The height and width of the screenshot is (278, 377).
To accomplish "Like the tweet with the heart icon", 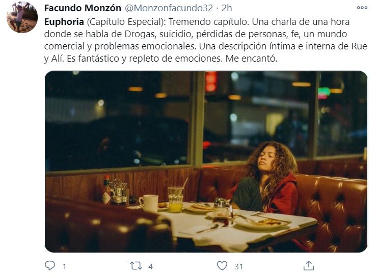I will click(x=222, y=266).
